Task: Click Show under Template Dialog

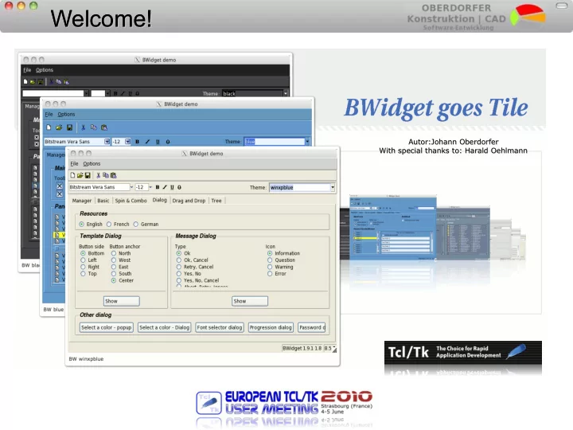Action: pos(121,301)
